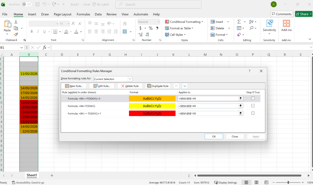The width and height of the screenshot is (313, 185).
Task: Click the Search box in title bar
Action: [158, 4]
